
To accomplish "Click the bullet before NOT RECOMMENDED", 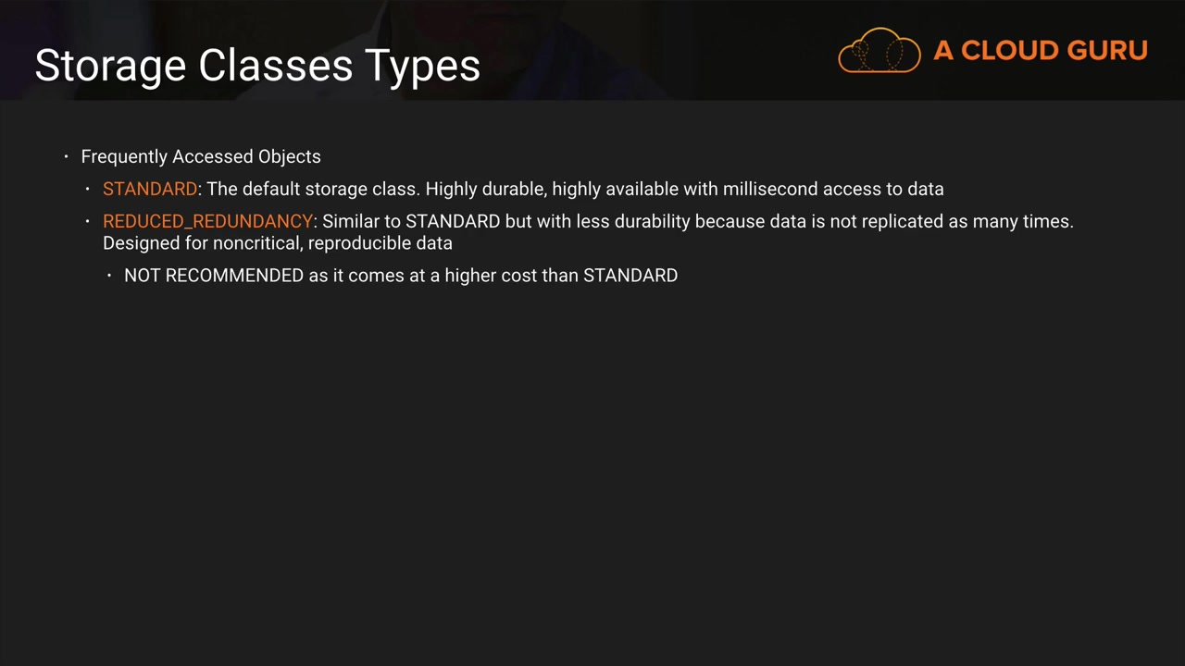I will (x=109, y=276).
